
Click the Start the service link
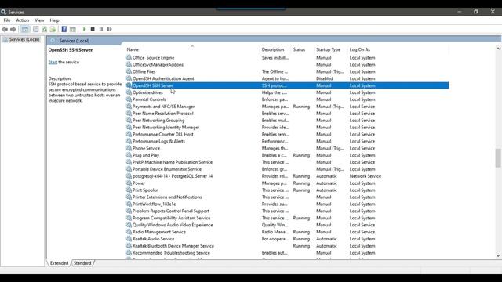point(53,62)
